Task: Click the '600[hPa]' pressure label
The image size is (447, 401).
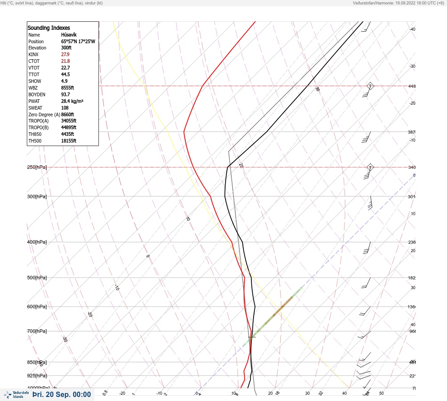Action: (x=37, y=307)
